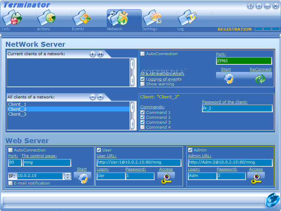Toggle Logging of events checkbox
Screen dimensions: 281x211
pos(143,79)
